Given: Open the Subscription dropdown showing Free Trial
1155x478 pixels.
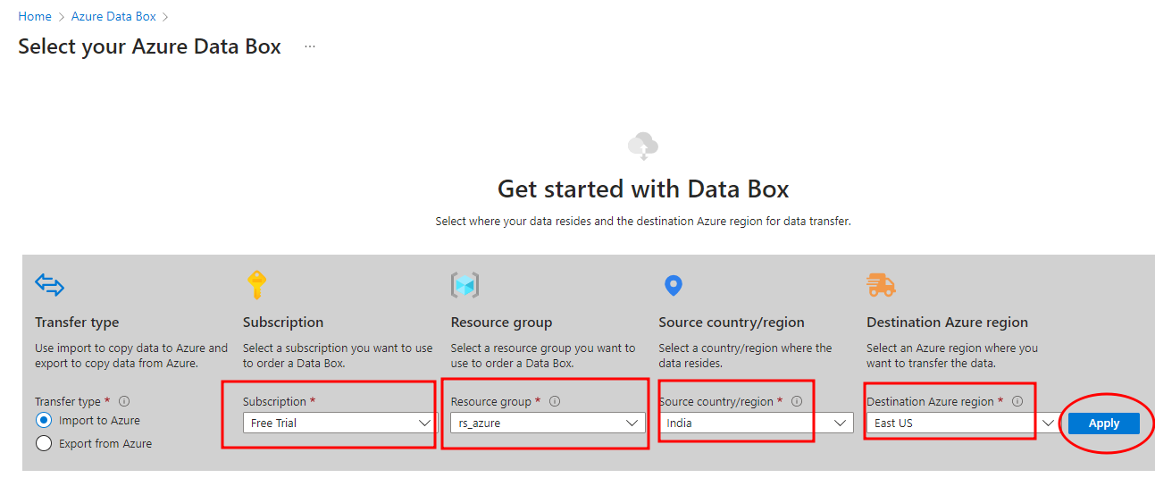Looking at the screenshot, I should click(x=339, y=423).
